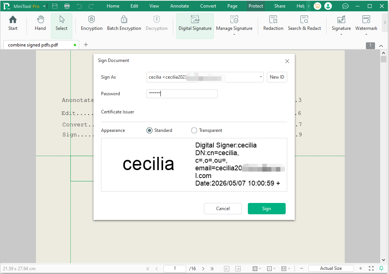Image resolution: width=389 pixels, height=274 pixels.
Task: Expand the Manage Signature dropdown arrow
Action: pos(234,34)
